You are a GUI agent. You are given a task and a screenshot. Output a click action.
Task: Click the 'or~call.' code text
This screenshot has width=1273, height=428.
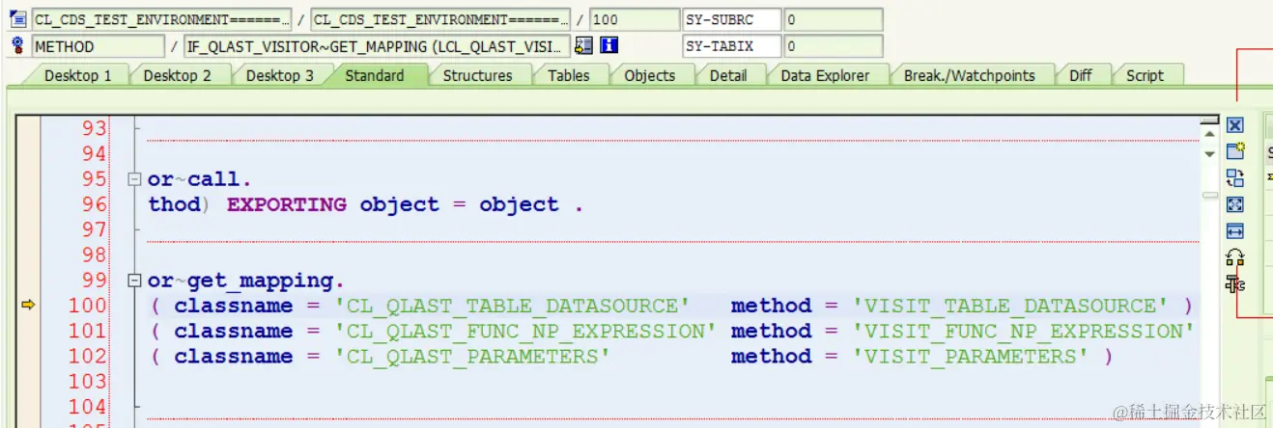point(200,178)
